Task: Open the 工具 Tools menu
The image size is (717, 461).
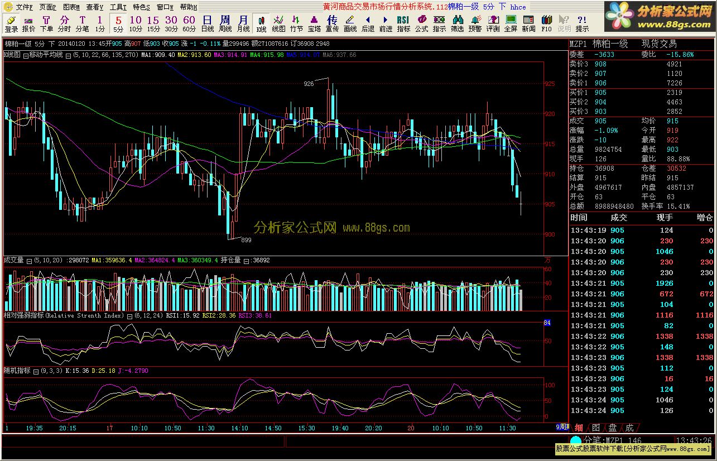Action: point(118,7)
